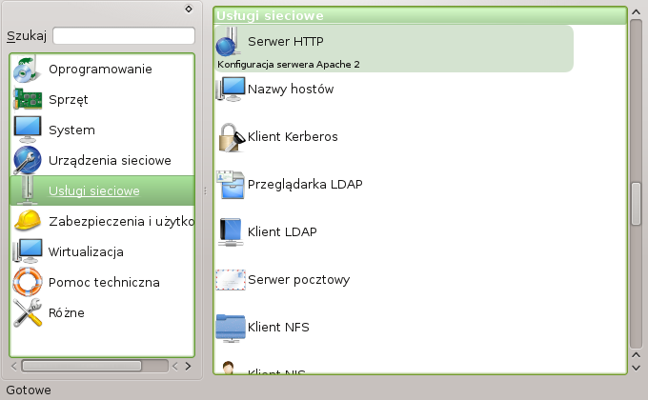Click the Serwer pocztowy envelope icon
The height and width of the screenshot is (400, 648).
[x=231, y=280]
